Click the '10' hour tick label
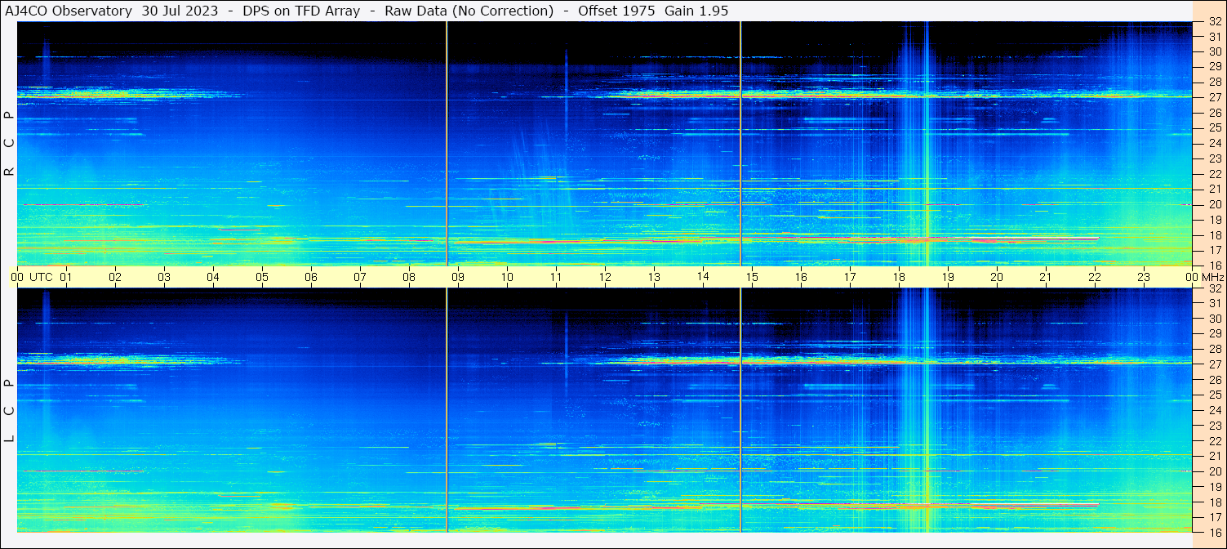 pyautogui.click(x=507, y=277)
